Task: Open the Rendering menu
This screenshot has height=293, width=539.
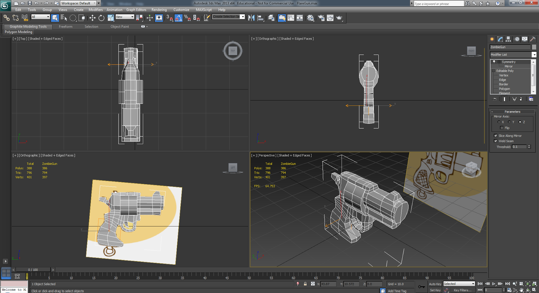Action: pyautogui.click(x=159, y=10)
